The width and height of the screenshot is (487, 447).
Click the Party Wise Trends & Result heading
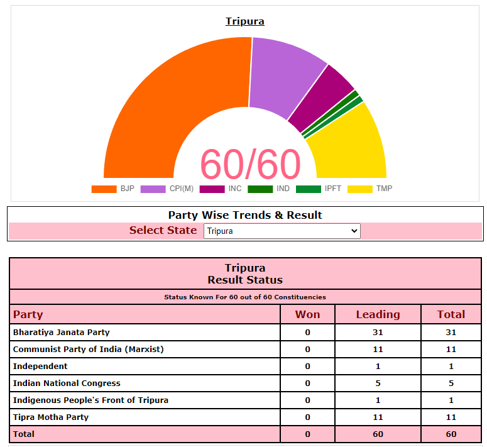pyautogui.click(x=245, y=215)
